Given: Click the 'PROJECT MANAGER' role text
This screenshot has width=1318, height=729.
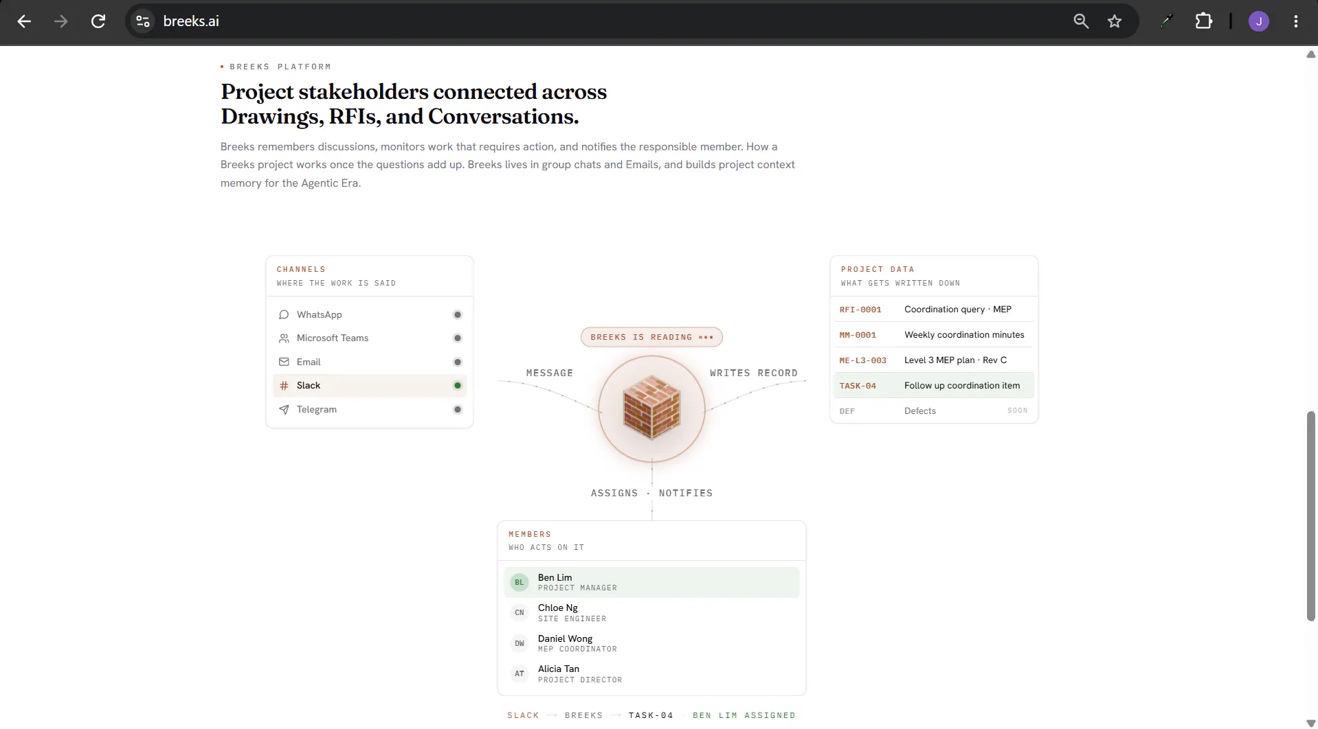Looking at the screenshot, I should (577, 588).
